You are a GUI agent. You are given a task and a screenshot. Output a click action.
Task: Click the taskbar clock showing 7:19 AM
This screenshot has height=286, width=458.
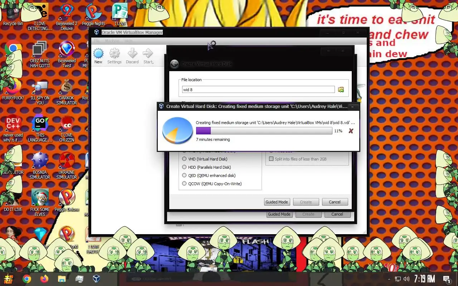[x=424, y=279]
